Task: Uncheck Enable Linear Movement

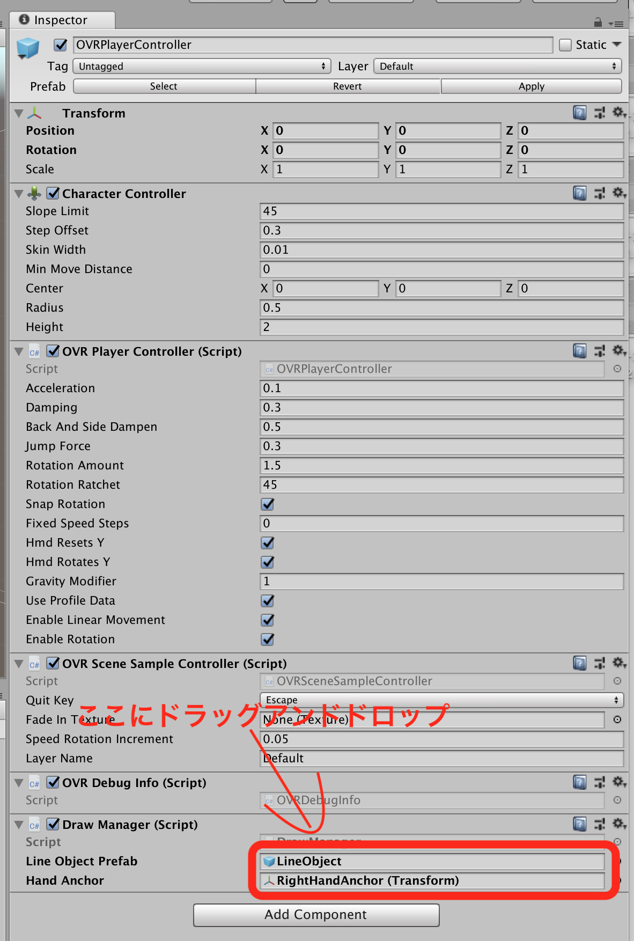Action: pyautogui.click(x=268, y=620)
